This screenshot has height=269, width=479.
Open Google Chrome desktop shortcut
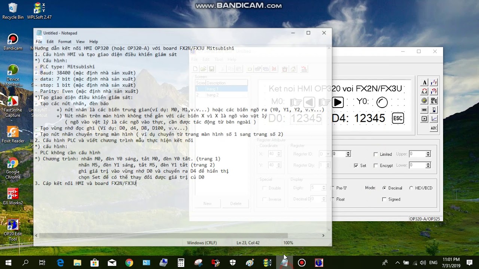(13, 168)
